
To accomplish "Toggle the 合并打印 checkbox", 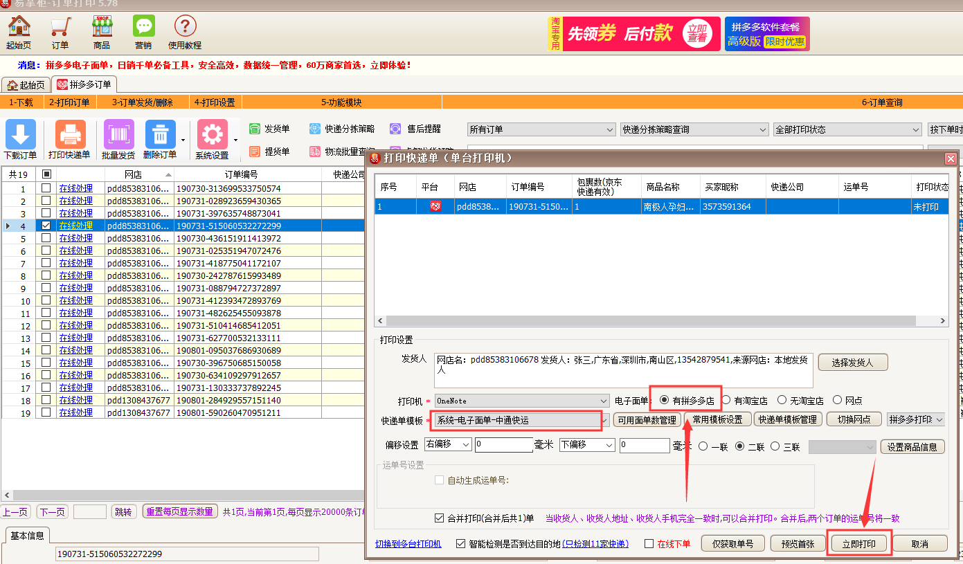I will [x=439, y=518].
